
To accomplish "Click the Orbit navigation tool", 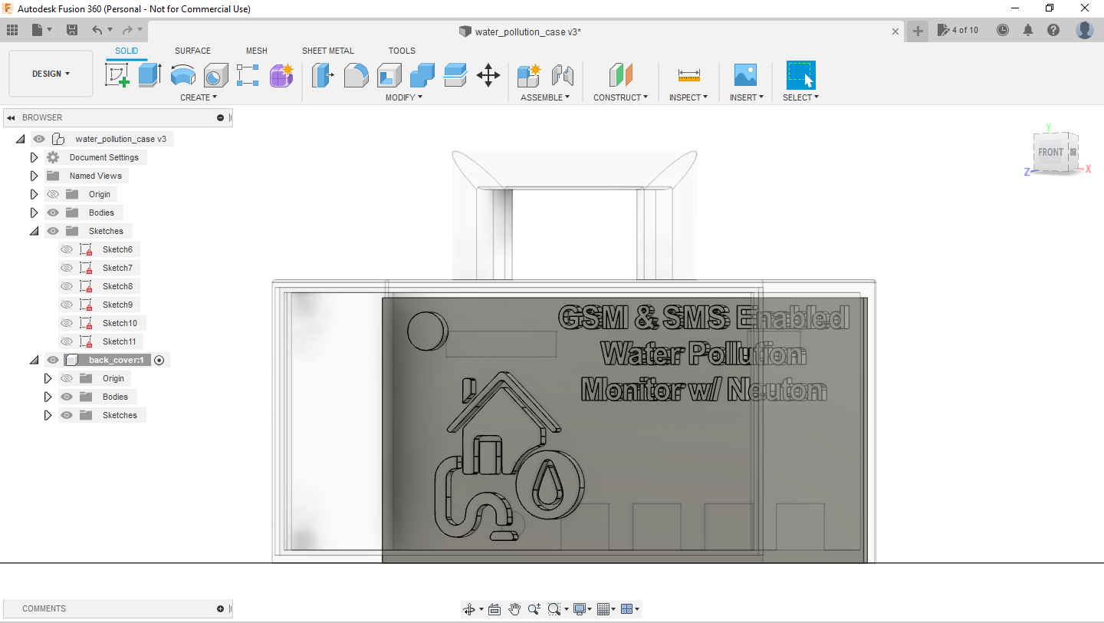I will pos(469,609).
